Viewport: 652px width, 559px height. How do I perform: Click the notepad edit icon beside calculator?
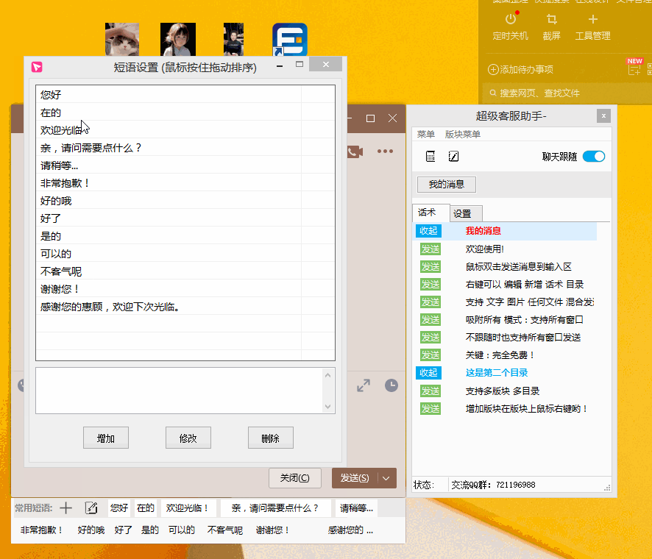pyautogui.click(x=453, y=156)
